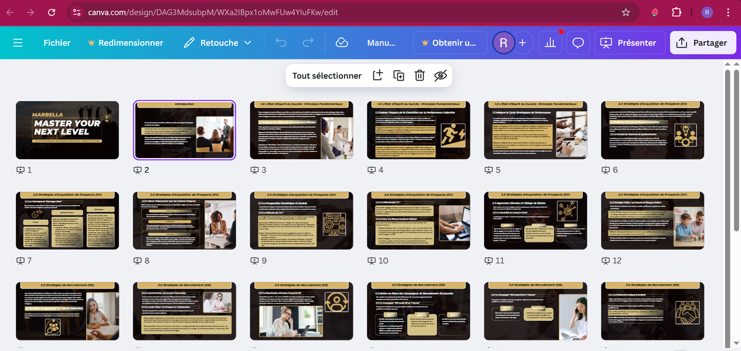Click the Présenter button

click(x=629, y=43)
